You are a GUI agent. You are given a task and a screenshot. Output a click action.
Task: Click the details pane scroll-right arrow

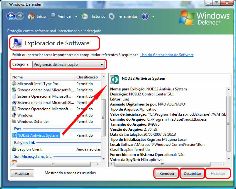(223, 164)
